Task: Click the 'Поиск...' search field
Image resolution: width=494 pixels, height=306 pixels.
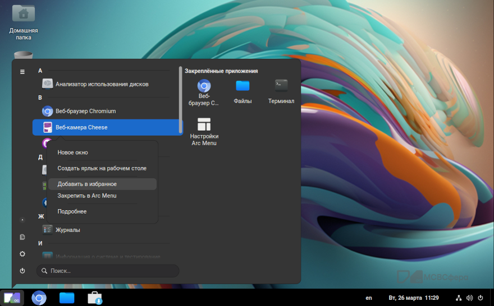Action: coord(108,271)
